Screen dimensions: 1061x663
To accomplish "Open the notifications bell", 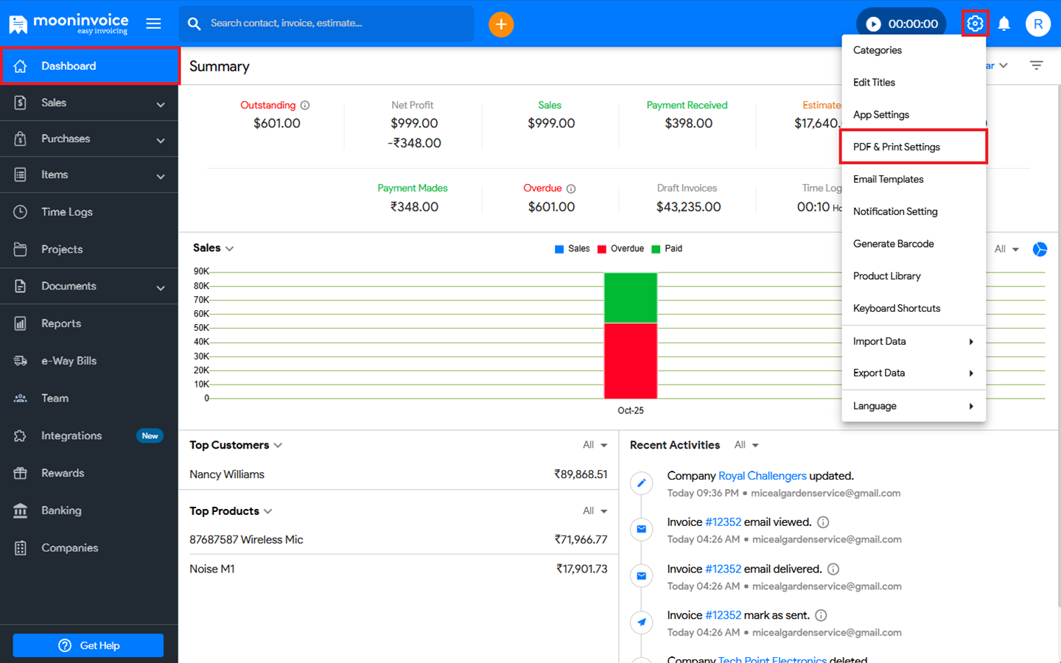I will click(x=1004, y=24).
